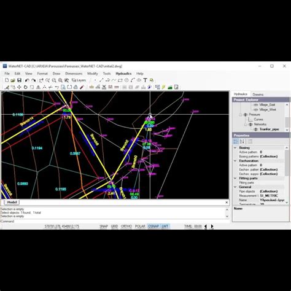Open the Layers toolbar button
Image resolution: width=291 pixels, height=291 pixels.
point(79,80)
